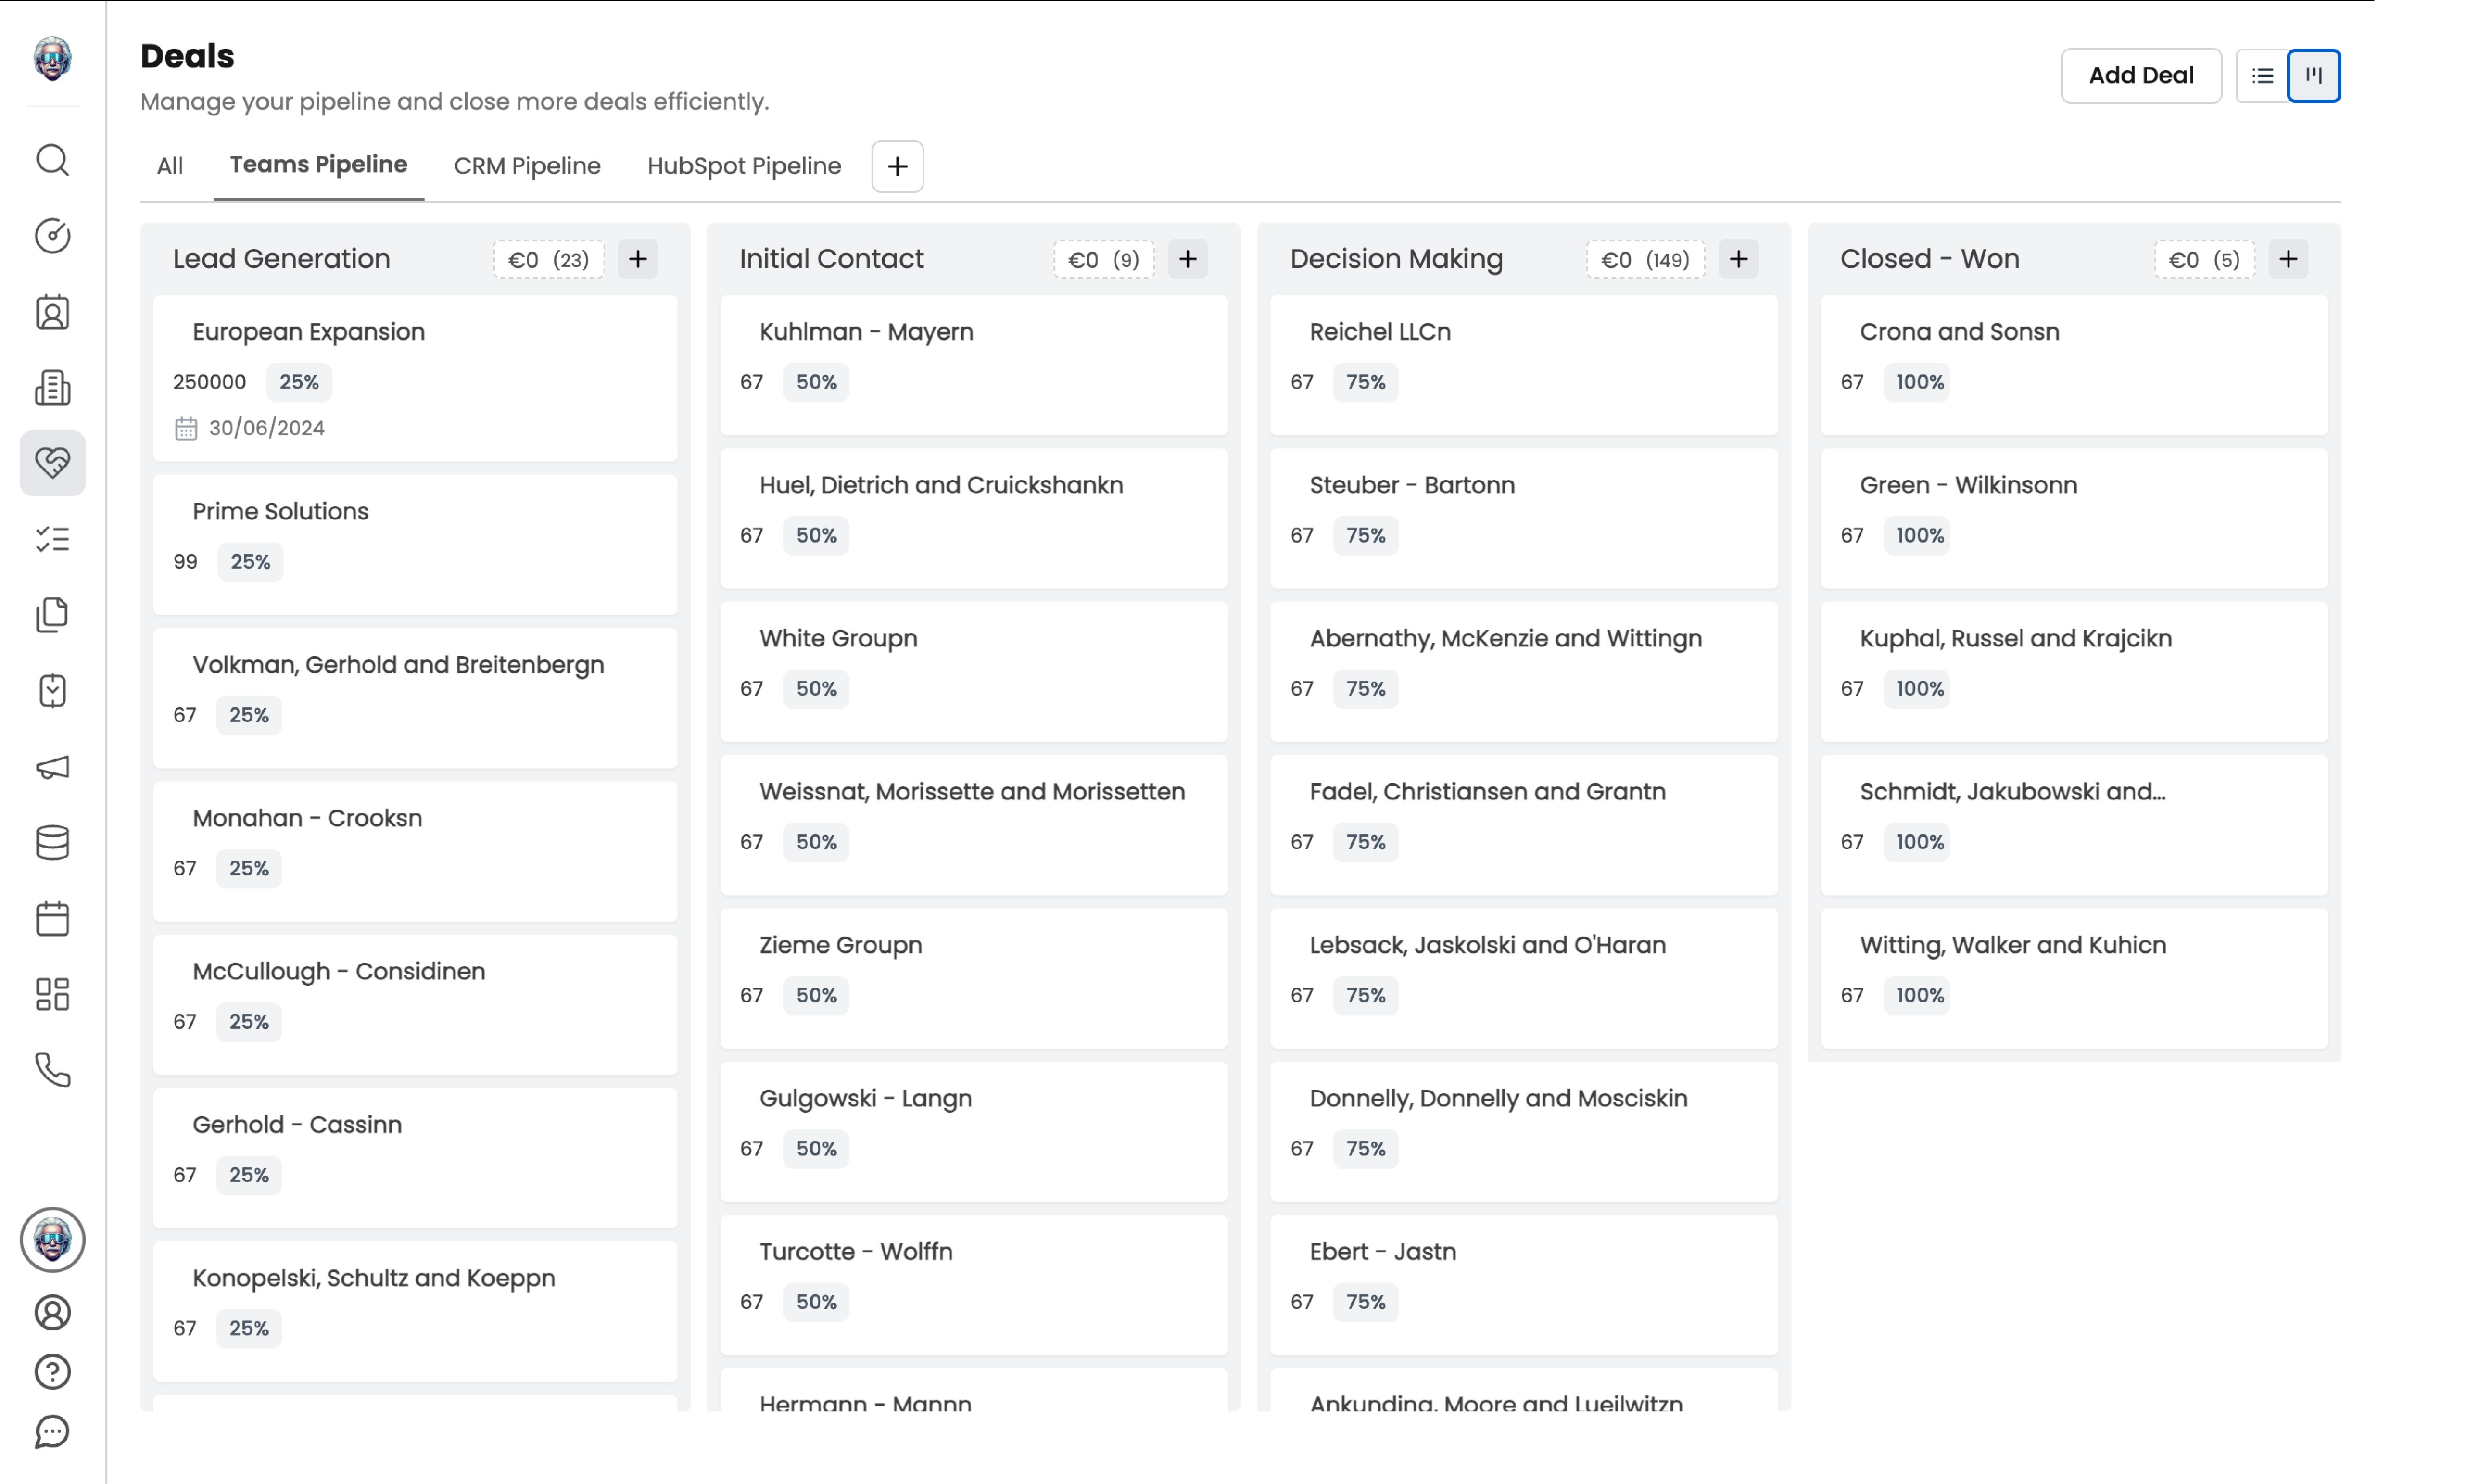Open the companies building icon
This screenshot has height=1484, width=2480.
pos(52,388)
